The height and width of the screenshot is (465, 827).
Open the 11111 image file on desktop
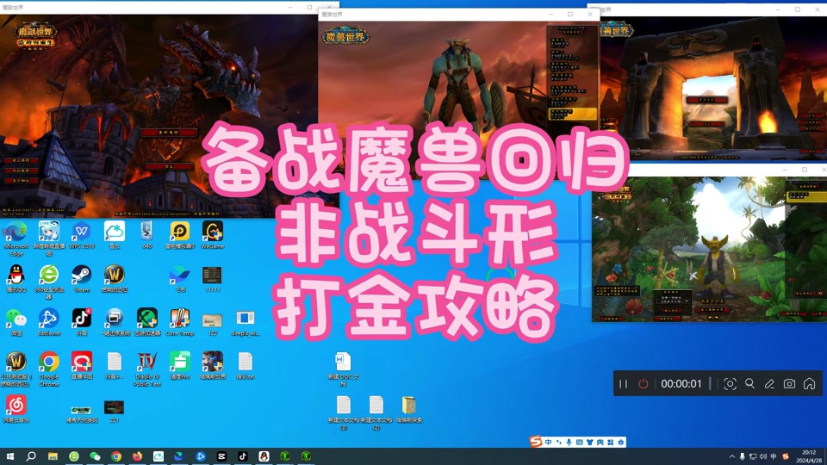[213, 279]
